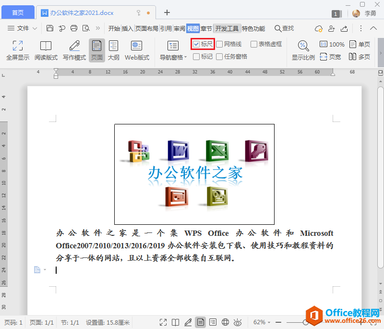Click the Save icon in quick toolbar
Image resolution: width=384 pixels, height=329 pixels.
(x=50, y=28)
